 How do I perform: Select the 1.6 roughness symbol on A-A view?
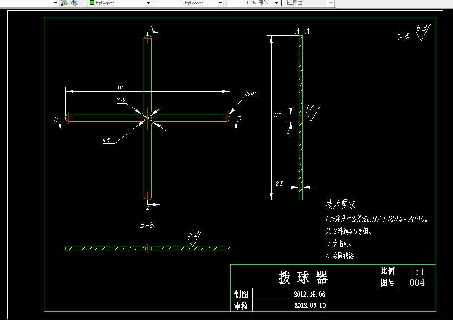pyautogui.click(x=313, y=113)
